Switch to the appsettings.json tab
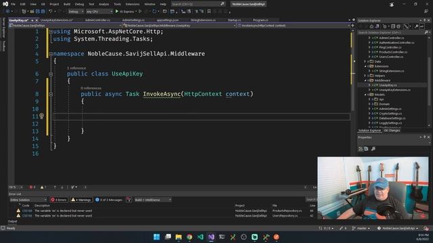Image resolution: width=433 pixels, height=243 pixels. click(168, 20)
